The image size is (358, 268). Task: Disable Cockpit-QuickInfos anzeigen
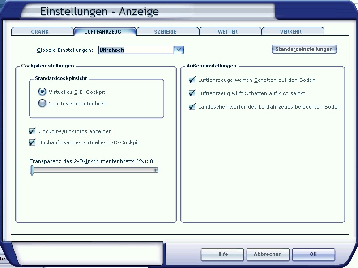[x=32, y=131]
